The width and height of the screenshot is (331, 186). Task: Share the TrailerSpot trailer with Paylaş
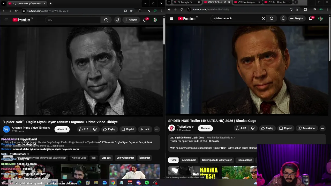(x=267, y=128)
